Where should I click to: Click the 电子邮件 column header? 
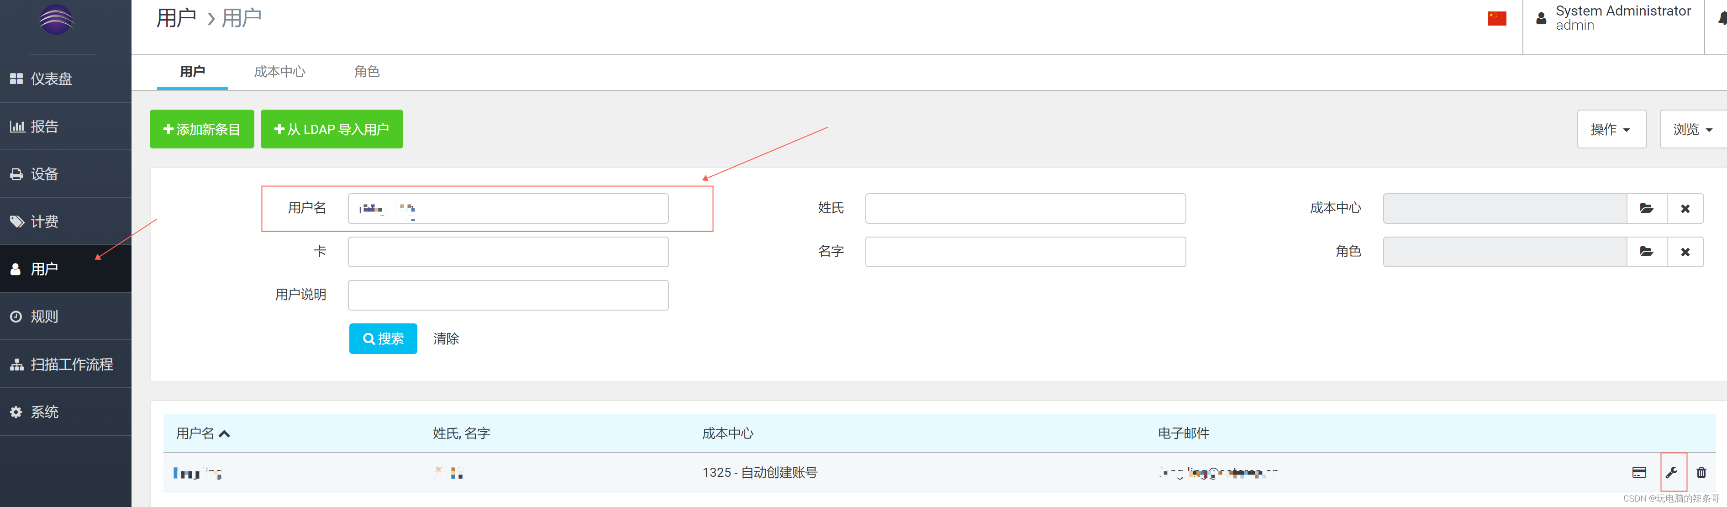point(1183,433)
